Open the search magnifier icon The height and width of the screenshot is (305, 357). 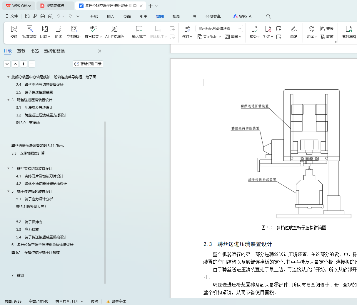pyautogui.click(x=268, y=16)
